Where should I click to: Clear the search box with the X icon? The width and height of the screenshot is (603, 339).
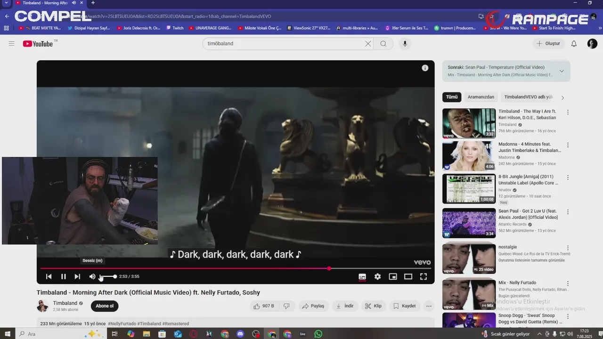tap(368, 44)
